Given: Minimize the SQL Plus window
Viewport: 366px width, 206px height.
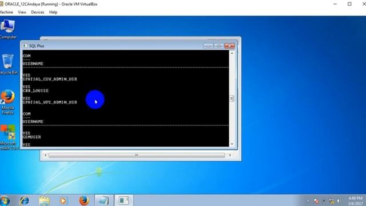Looking at the screenshot, I should point(208,46).
